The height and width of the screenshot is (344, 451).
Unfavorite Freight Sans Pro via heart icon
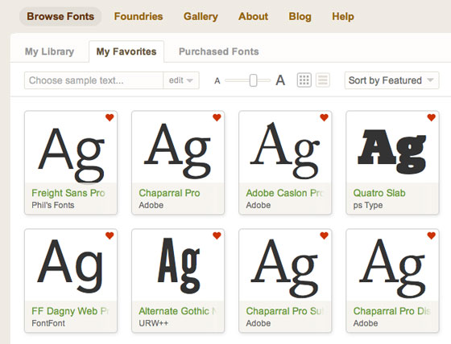tap(110, 117)
